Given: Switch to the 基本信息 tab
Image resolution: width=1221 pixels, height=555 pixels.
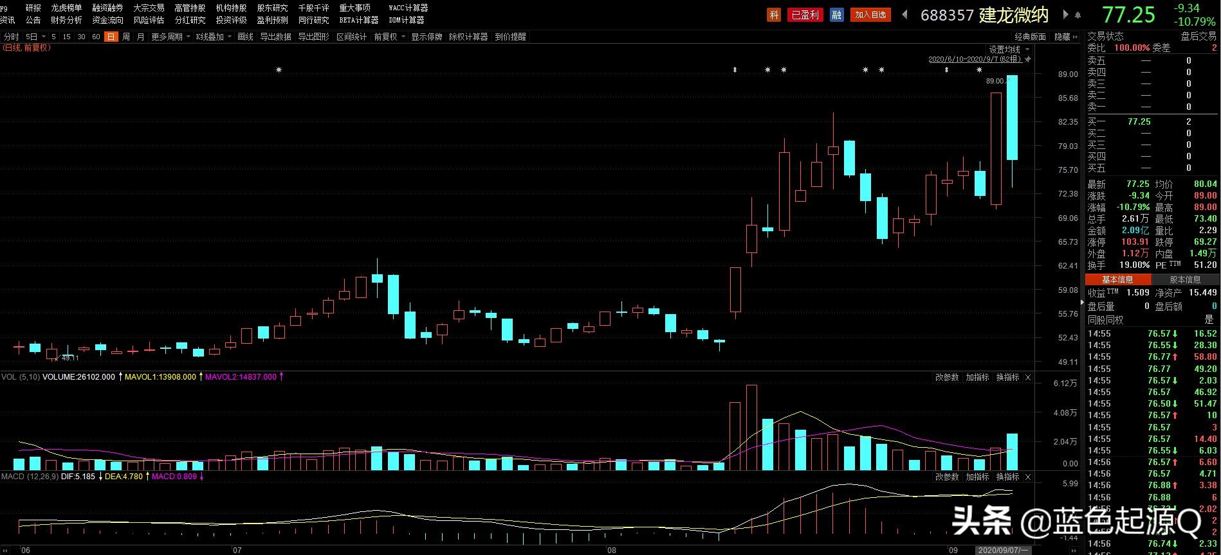Looking at the screenshot, I should point(1118,280).
